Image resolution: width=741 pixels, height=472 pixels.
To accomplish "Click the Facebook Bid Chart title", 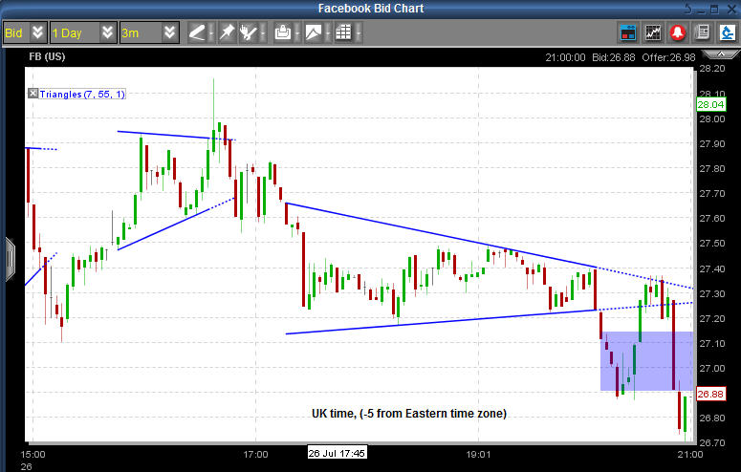I will (x=371, y=9).
